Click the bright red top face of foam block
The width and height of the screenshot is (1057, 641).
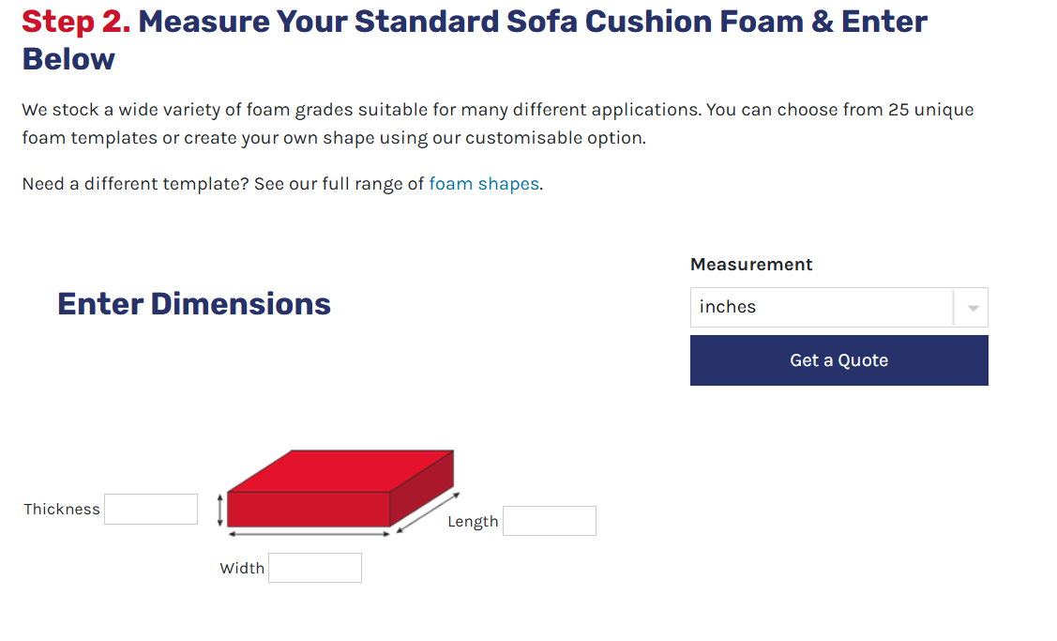340,470
